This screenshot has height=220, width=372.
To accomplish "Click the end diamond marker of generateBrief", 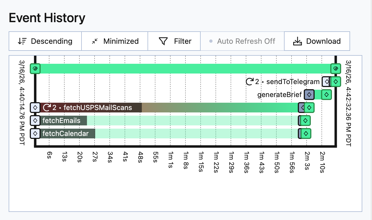I will pyautogui.click(x=327, y=95).
